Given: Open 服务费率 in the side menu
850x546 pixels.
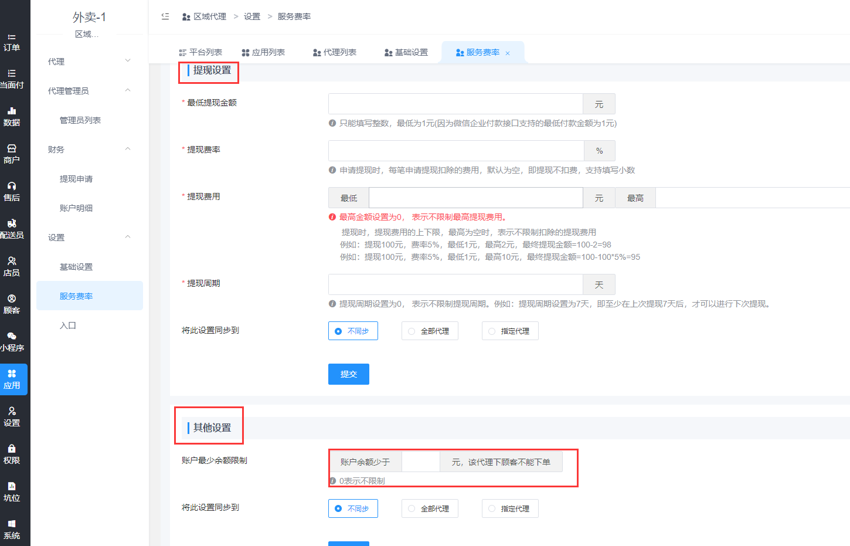Looking at the screenshot, I should [90, 296].
